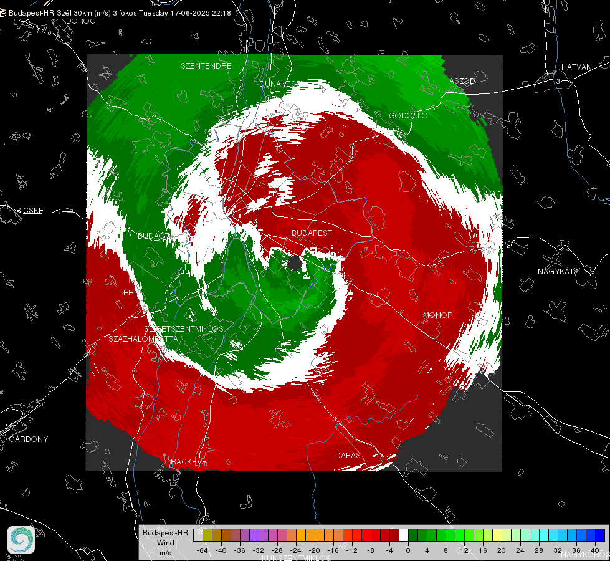
Task: Click the -24 legend value
Action: point(296,550)
